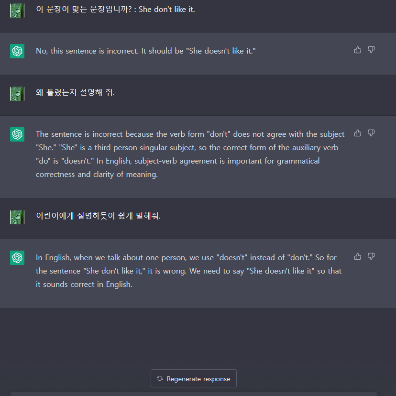Click the user message "왜 틀렸는지 설명해 줘."
This screenshot has height=396, width=396.
pos(75,93)
